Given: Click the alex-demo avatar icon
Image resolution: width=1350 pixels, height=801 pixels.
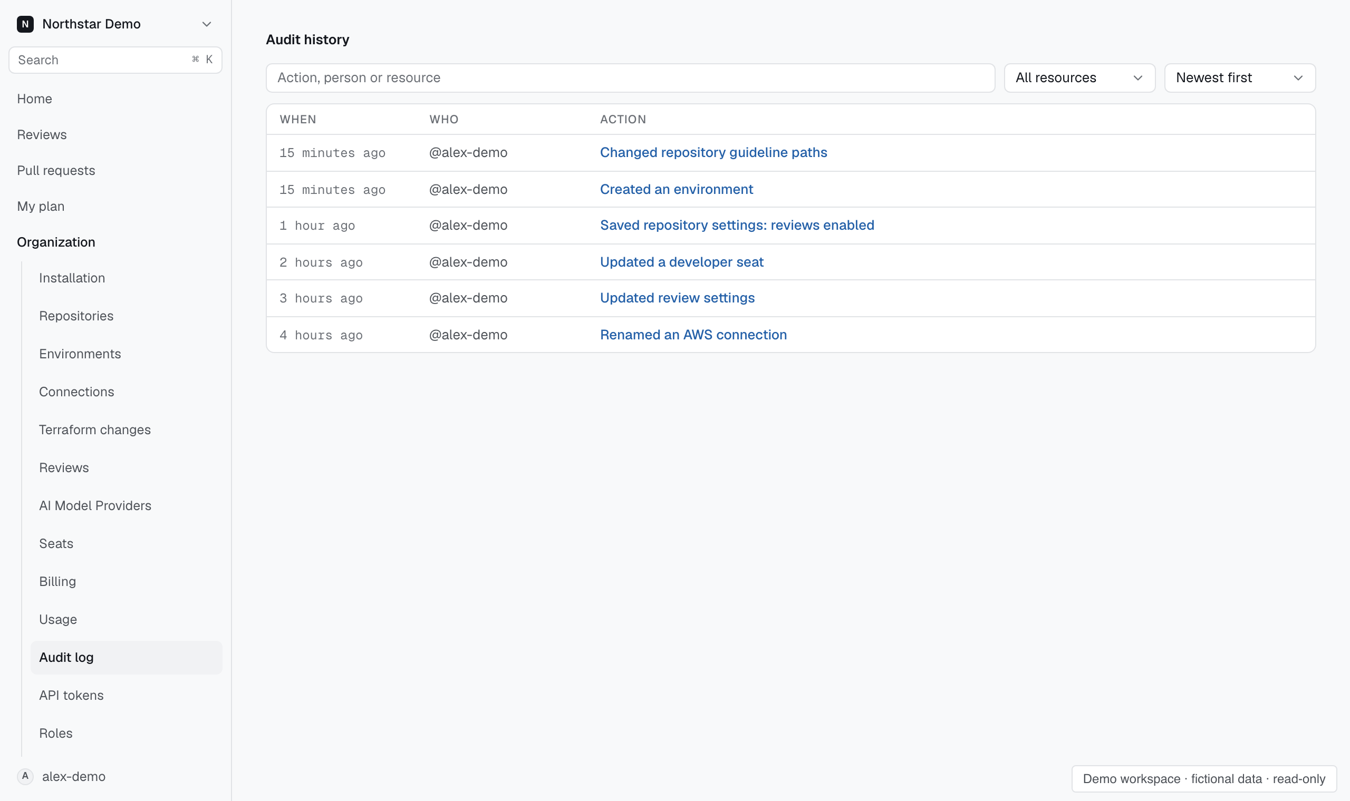Looking at the screenshot, I should (25, 776).
